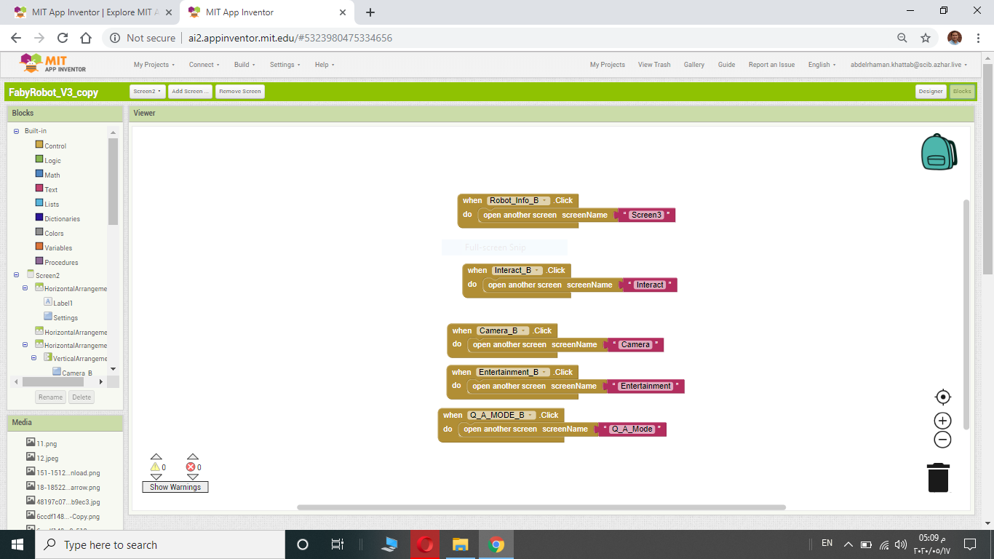Click the trash can icon in the viewer
The height and width of the screenshot is (559, 994).
(938, 477)
